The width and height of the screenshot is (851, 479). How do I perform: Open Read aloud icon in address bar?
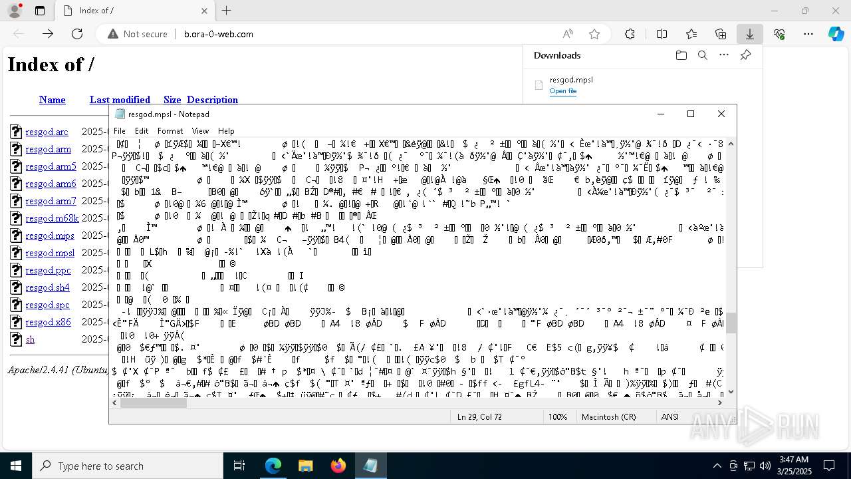click(x=568, y=34)
